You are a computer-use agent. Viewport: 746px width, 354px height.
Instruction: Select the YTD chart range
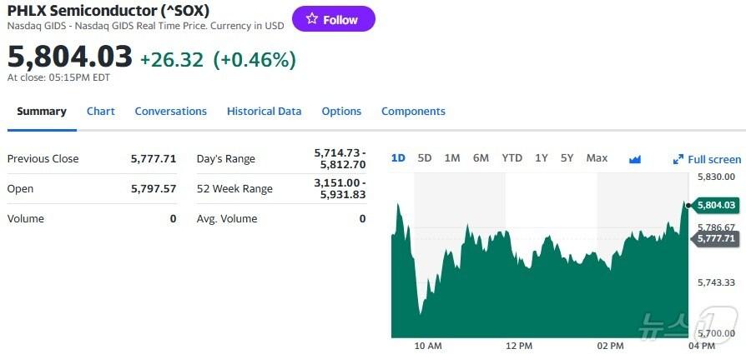coord(512,158)
